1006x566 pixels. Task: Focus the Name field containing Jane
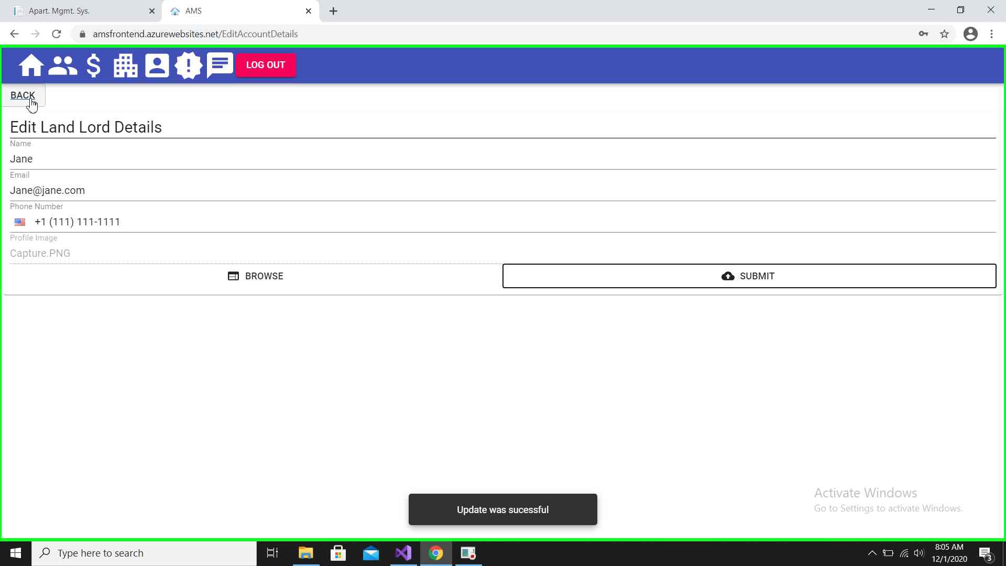pyautogui.click(x=502, y=159)
